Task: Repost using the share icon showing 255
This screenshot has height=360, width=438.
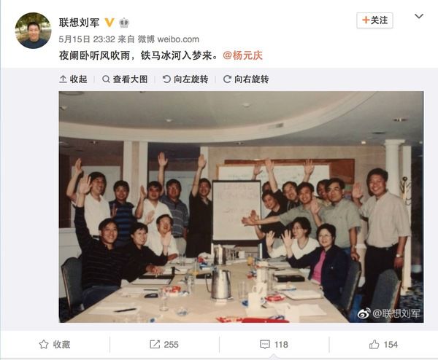Action: click(x=164, y=345)
